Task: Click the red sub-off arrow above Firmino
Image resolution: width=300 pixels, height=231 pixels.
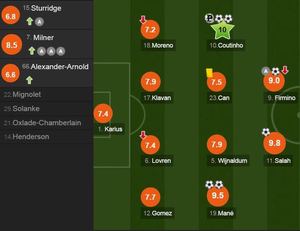Action: click(285, 70)
